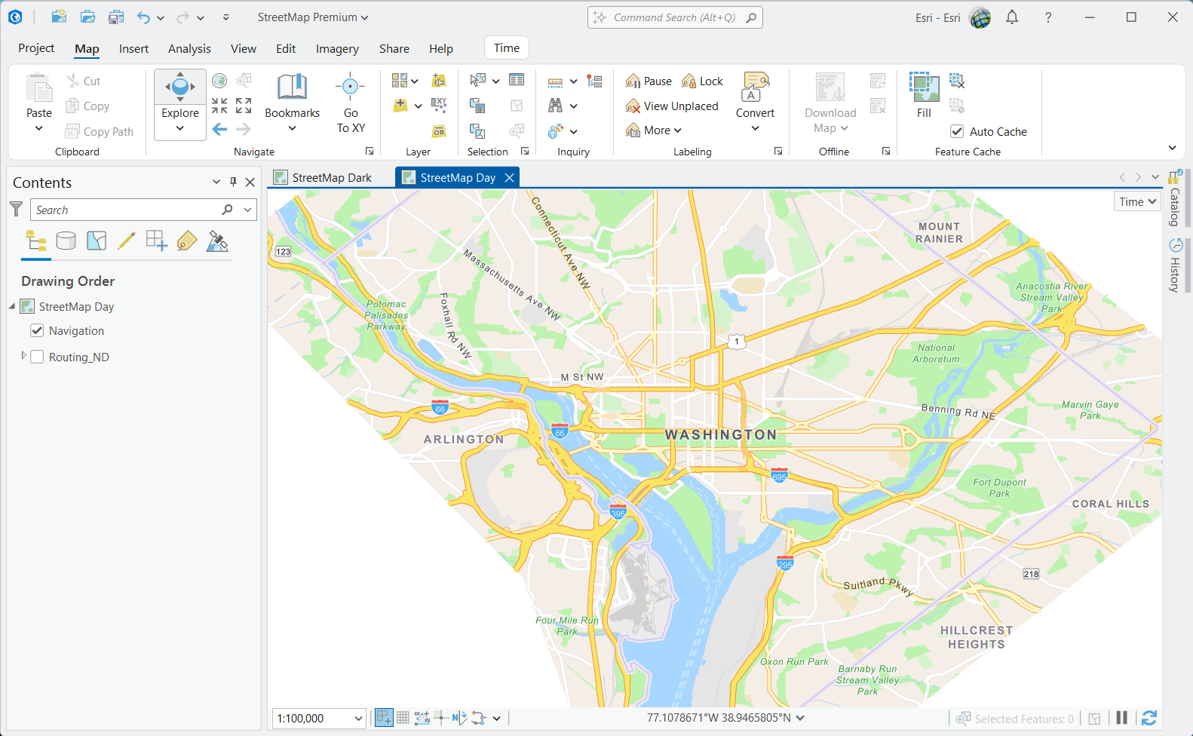Open the Time dropdown on the map
1193x736 pixels.
1136,201
